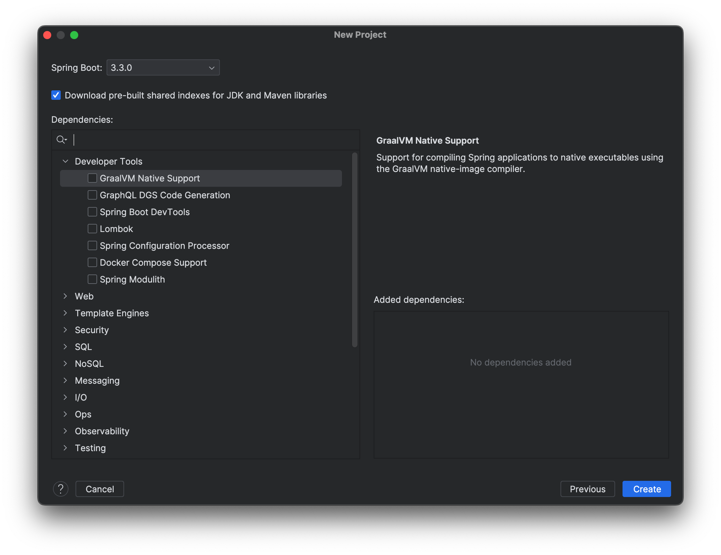Click the Web category expand arrow
The width and height of the screenshot is (721, 555).
(x=65, y=296)
